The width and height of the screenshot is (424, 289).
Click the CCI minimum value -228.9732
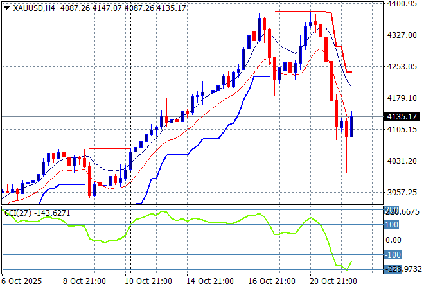coord(403,269)
